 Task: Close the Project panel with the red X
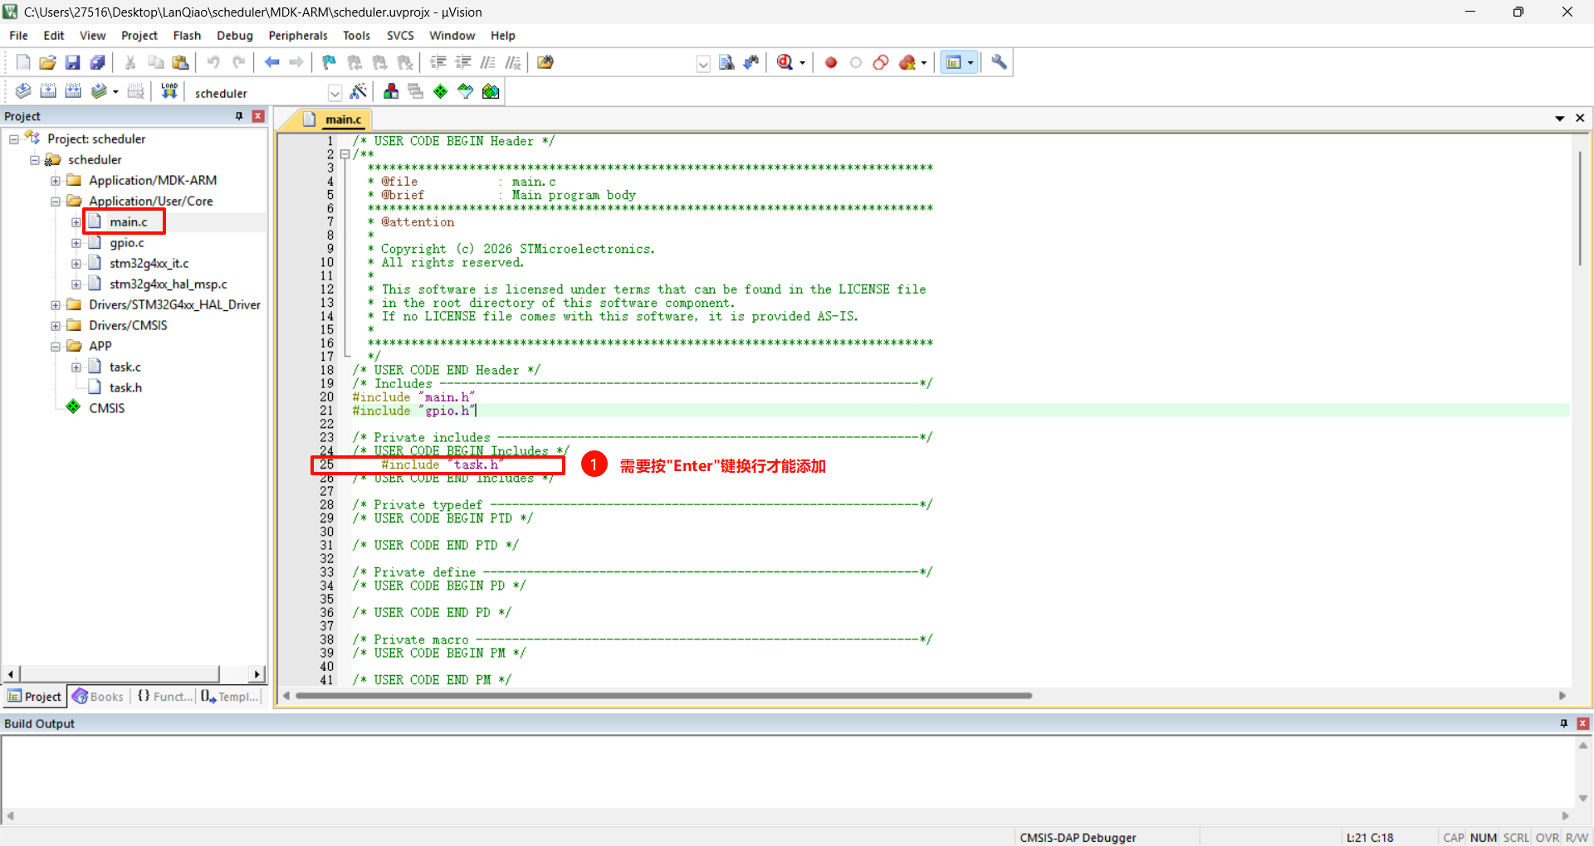click(x=258, y=116)
